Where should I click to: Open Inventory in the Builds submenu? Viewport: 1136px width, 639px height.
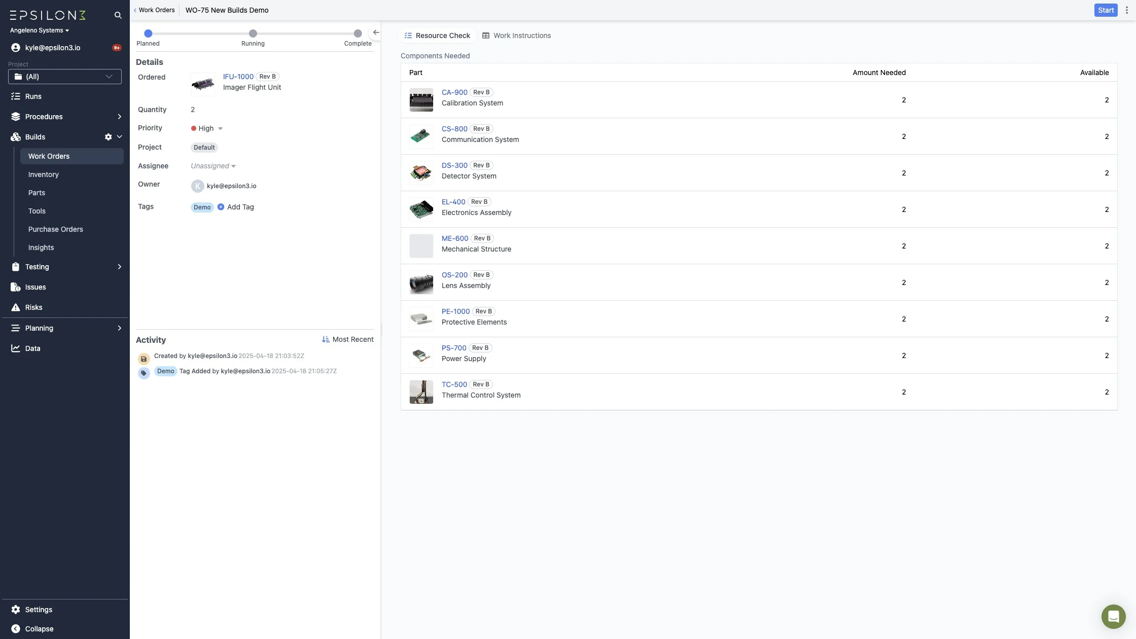point(44,174)
